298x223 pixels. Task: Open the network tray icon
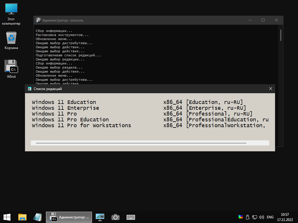click(x=254, y=217)
